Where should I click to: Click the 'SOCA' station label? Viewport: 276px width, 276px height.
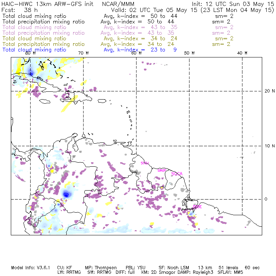[177, 174]
